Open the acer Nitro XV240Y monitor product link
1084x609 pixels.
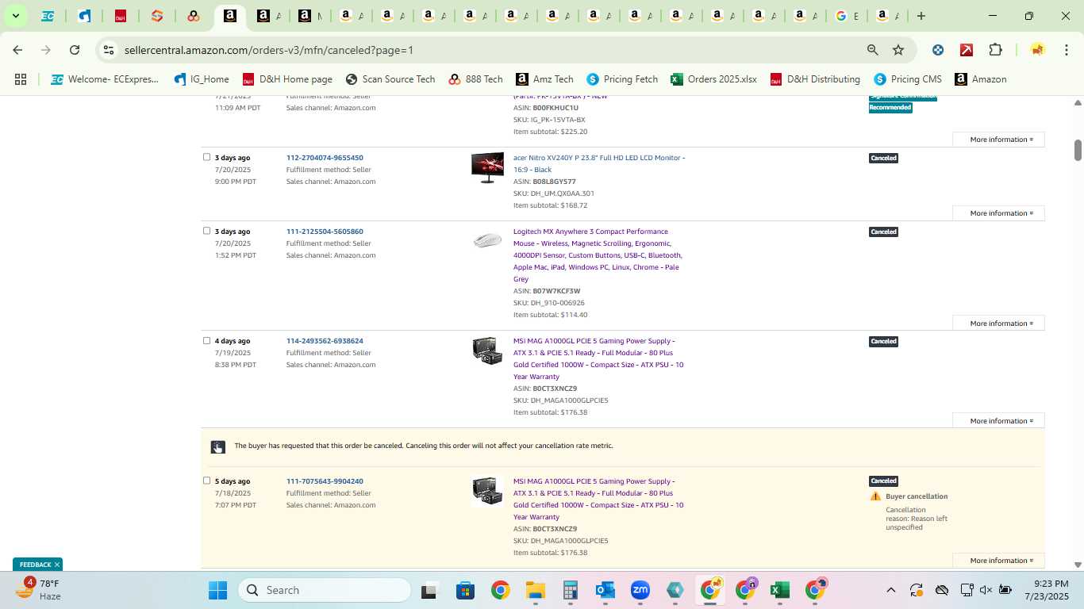point(599,163)
